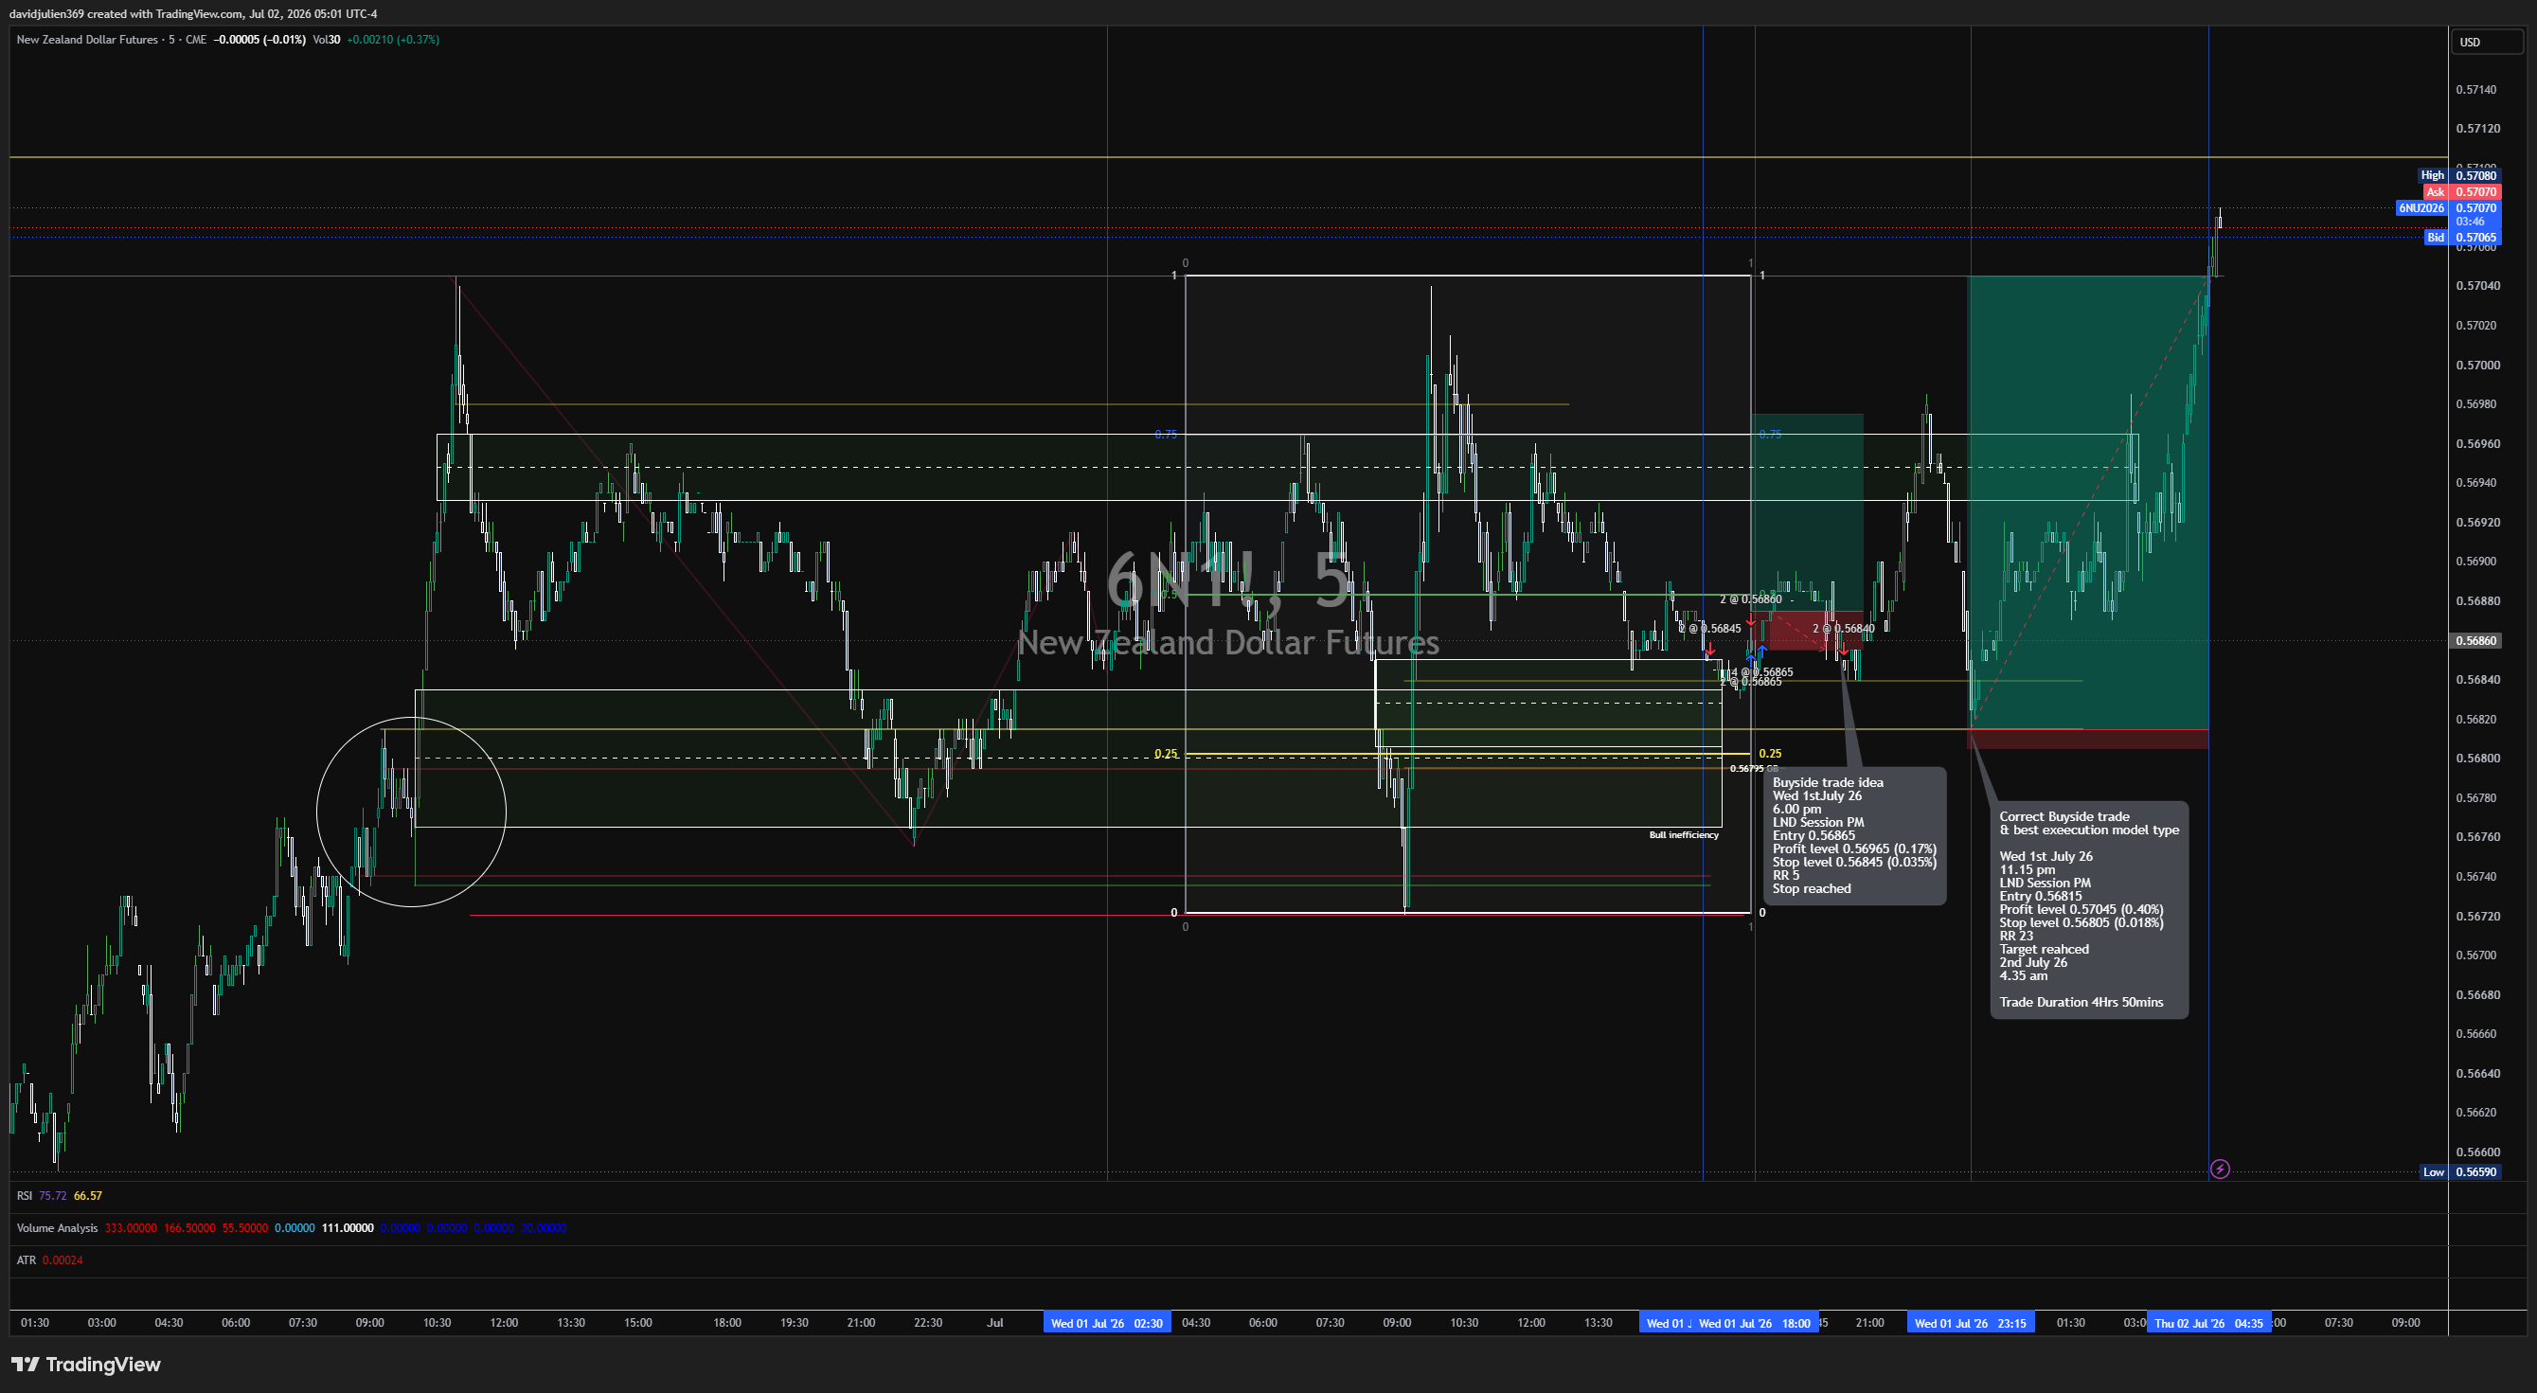2537x1393 pixels.
Task: Click the yellow 0.25 fib label right of box
Action: point(1770,754)
